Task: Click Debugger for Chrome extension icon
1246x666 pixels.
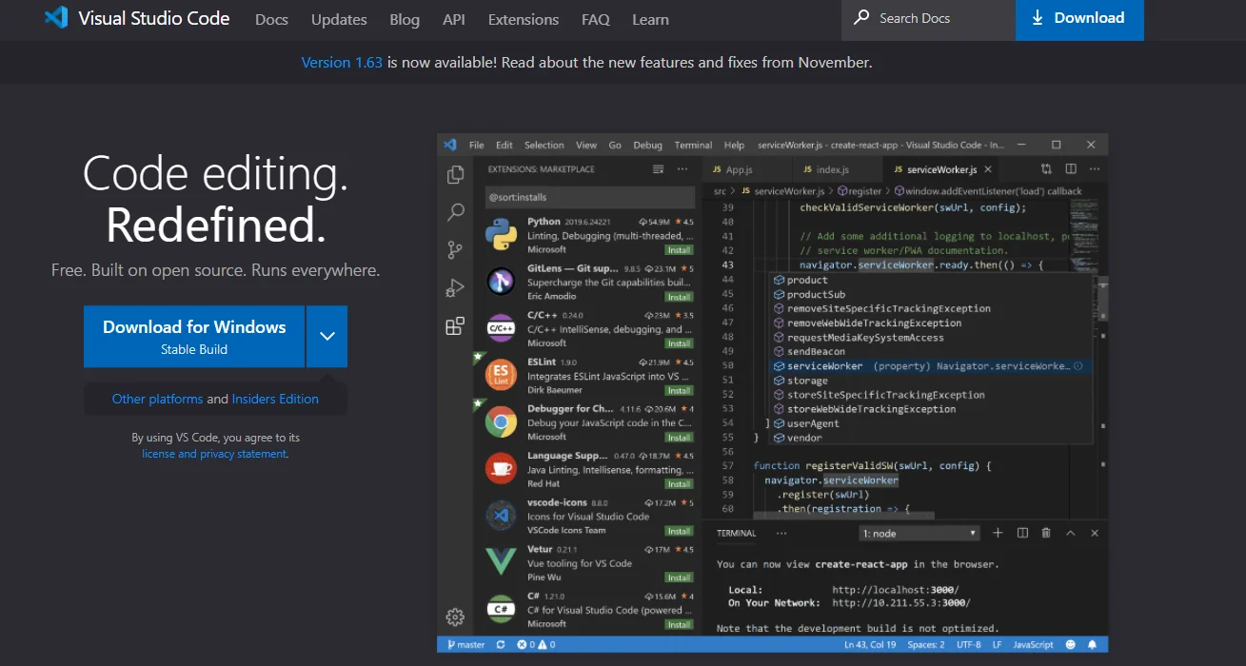Action: pyautogui.click(x=501, y=421)
